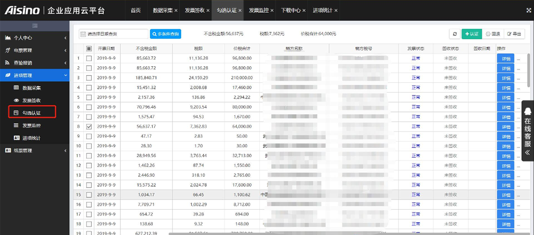Click the refresh button in toolbar

[455, 34]
